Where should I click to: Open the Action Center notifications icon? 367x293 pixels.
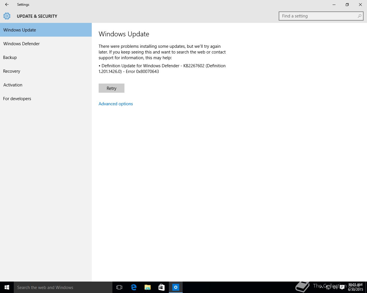coord(342,287)
